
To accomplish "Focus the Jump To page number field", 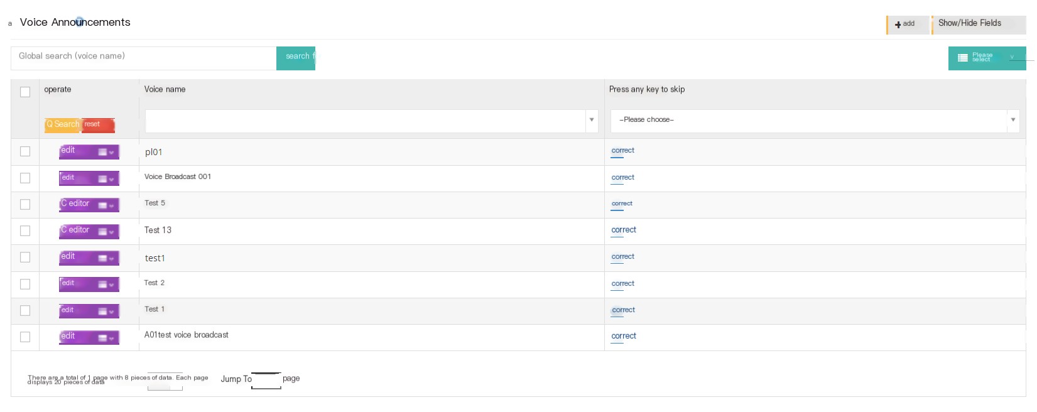I will (x=266, y=381).
